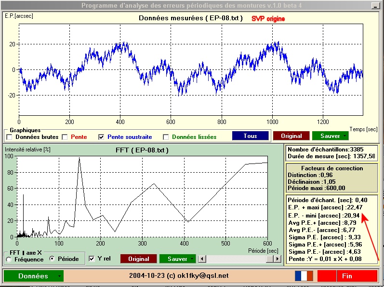
Task: Click the Période [sec] axis label
Action: [x=263, y=251]
